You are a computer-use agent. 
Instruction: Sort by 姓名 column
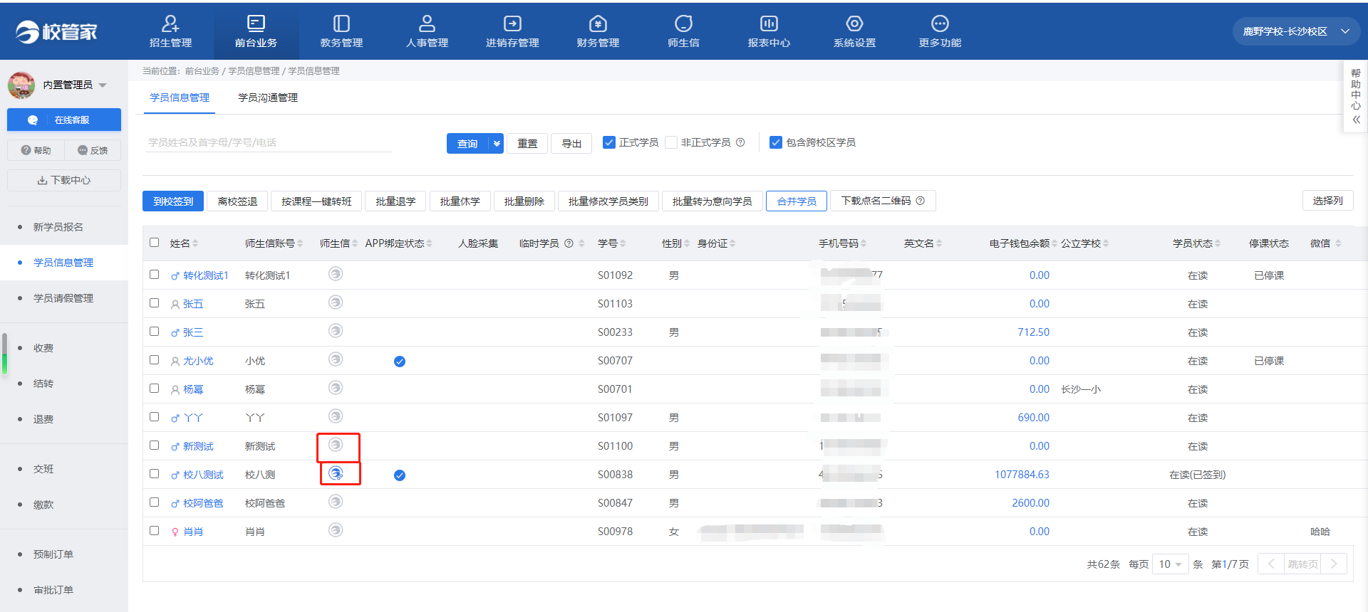coord(195,243)
